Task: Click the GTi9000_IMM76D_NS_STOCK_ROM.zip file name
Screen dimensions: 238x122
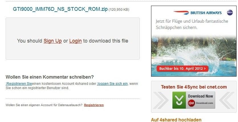Action: click(60, 9)
